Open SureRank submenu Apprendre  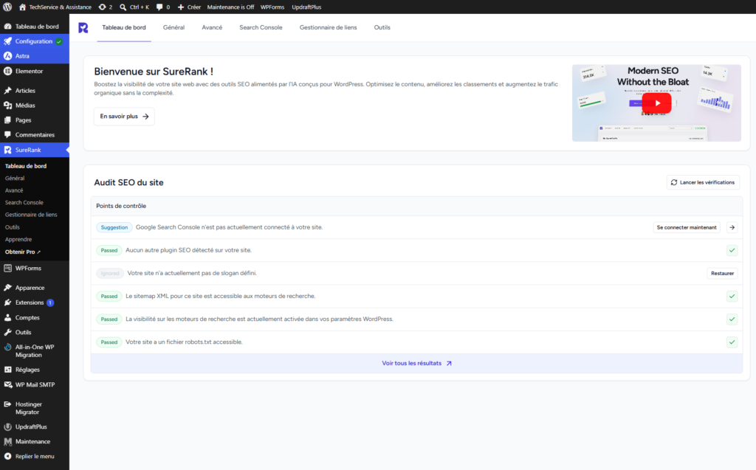pos(18,239)
